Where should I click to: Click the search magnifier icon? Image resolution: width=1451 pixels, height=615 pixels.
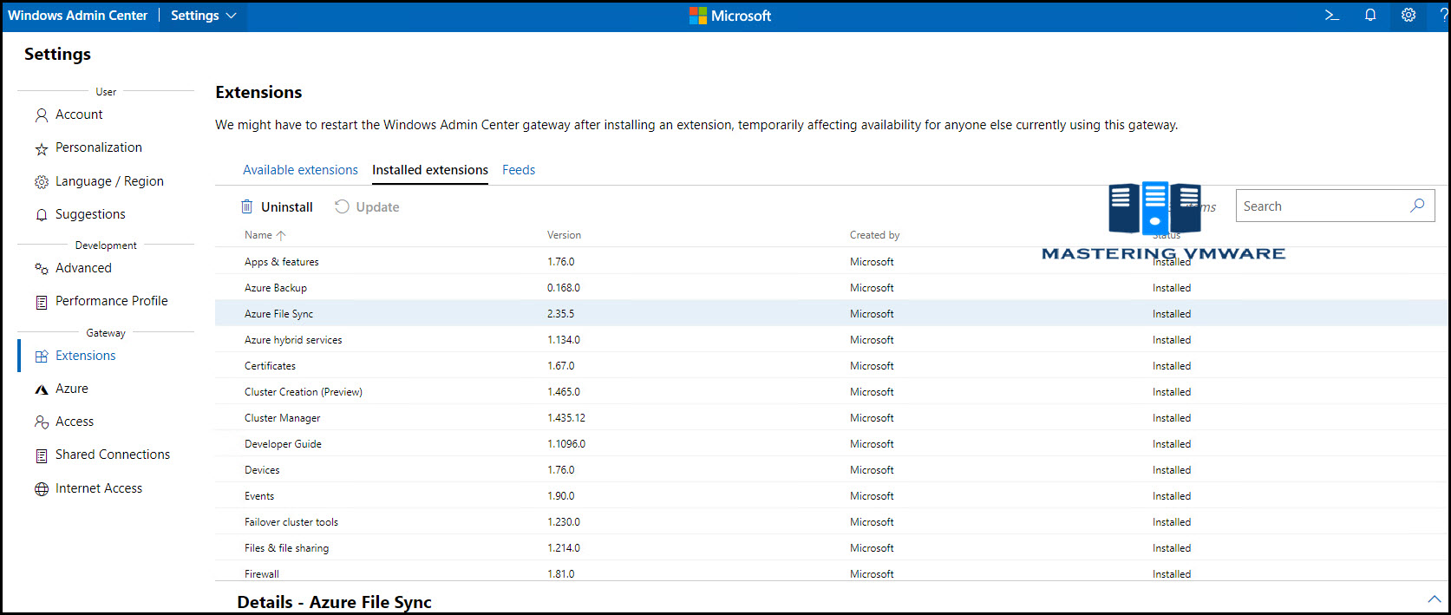[x=1417, y=206]
